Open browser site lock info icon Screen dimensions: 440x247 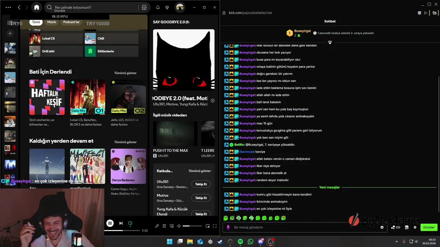click(x=224, y=13)
